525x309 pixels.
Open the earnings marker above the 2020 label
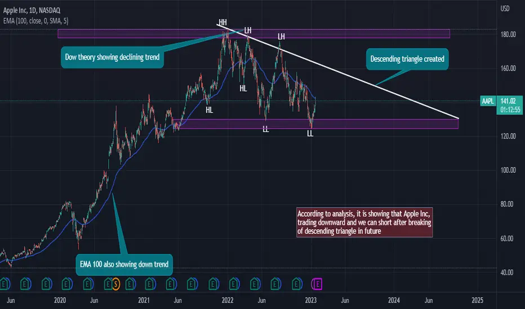(x=66, y=284)
